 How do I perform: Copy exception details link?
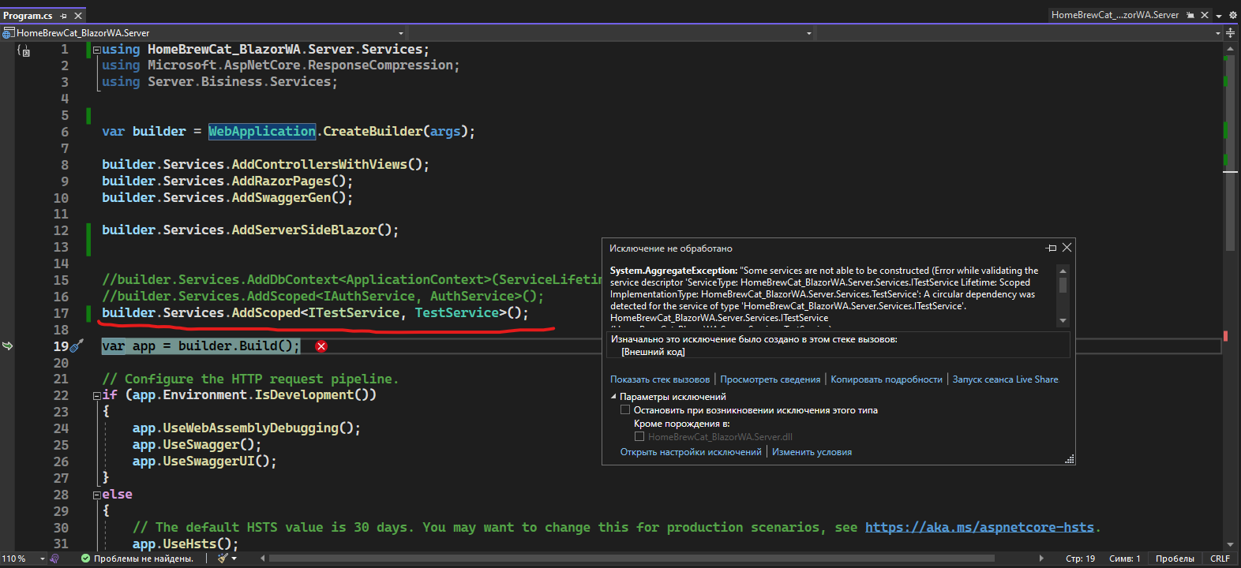(x=887, y=379)
